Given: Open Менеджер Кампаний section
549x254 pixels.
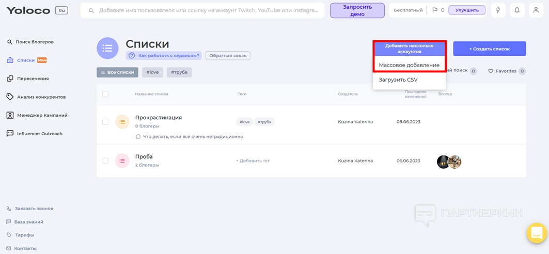Looking at the screenshot, I should pos(42,115).
